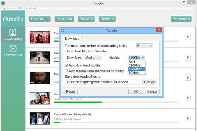Click the iTubeGo logo in sidebar
Viewport: 197px width, 131px height.
click(13, 19)
